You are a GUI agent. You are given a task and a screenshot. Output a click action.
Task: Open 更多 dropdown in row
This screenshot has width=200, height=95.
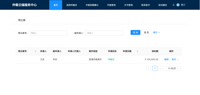point(175,59)
